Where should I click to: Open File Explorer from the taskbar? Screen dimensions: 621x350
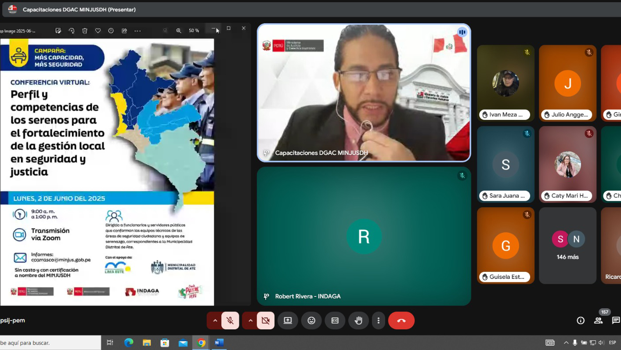(x=147, y=343)
